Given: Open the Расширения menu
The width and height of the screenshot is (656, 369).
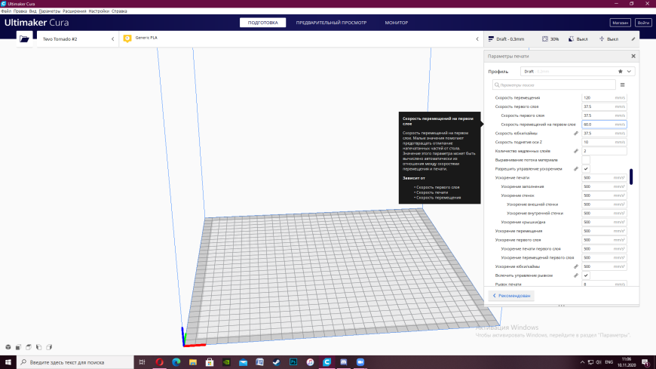Looking at the screenshot, I should [75, 11].
